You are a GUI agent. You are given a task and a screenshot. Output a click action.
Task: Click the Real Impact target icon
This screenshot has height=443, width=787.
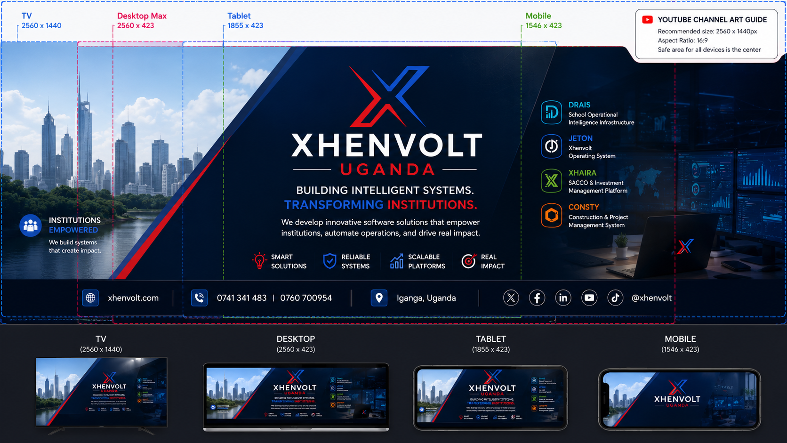(469, 260)
